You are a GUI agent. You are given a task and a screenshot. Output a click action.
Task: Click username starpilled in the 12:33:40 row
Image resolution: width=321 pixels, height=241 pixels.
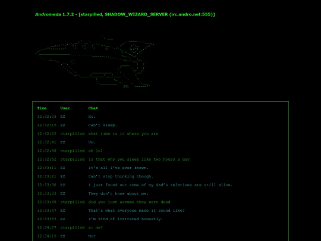pyautogui.click(x=73, y=202)
